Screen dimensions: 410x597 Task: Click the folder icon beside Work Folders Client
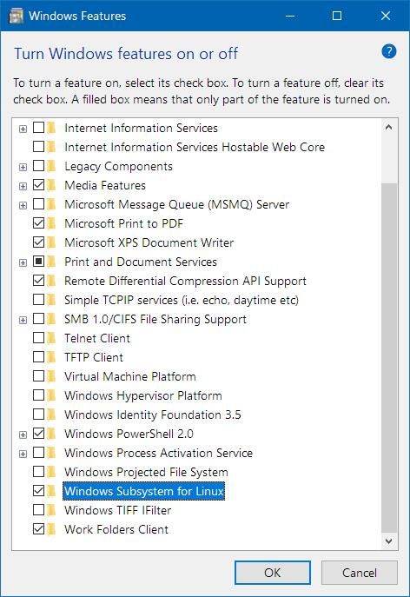point(51,529)
